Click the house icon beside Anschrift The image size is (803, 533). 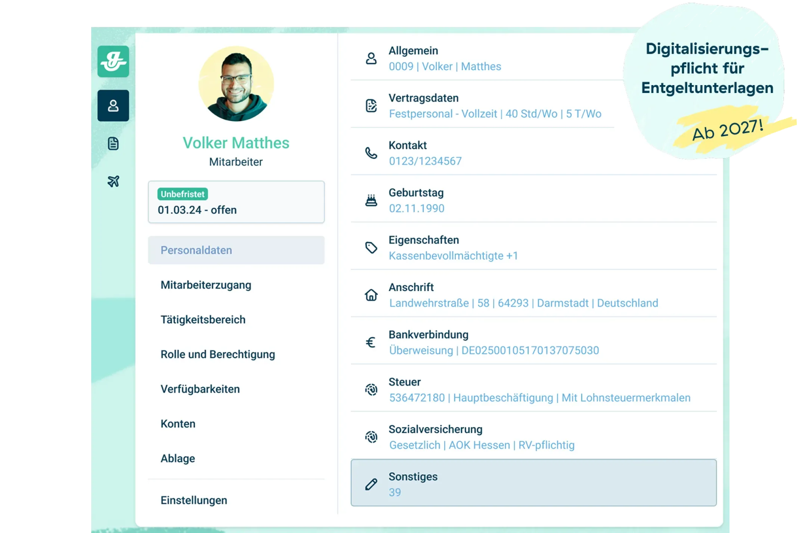[x=371, y=295]
